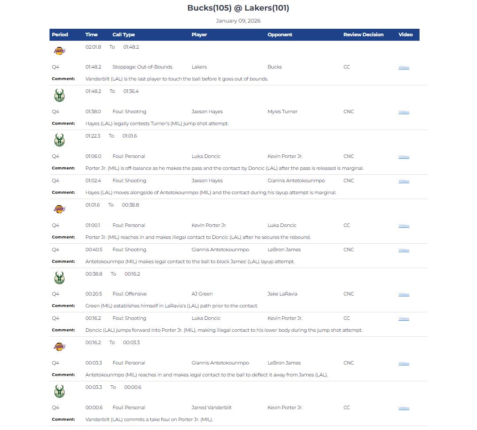Open video for Doncic shooting foul at 00:16.2
477x430 pixels.
404,319
